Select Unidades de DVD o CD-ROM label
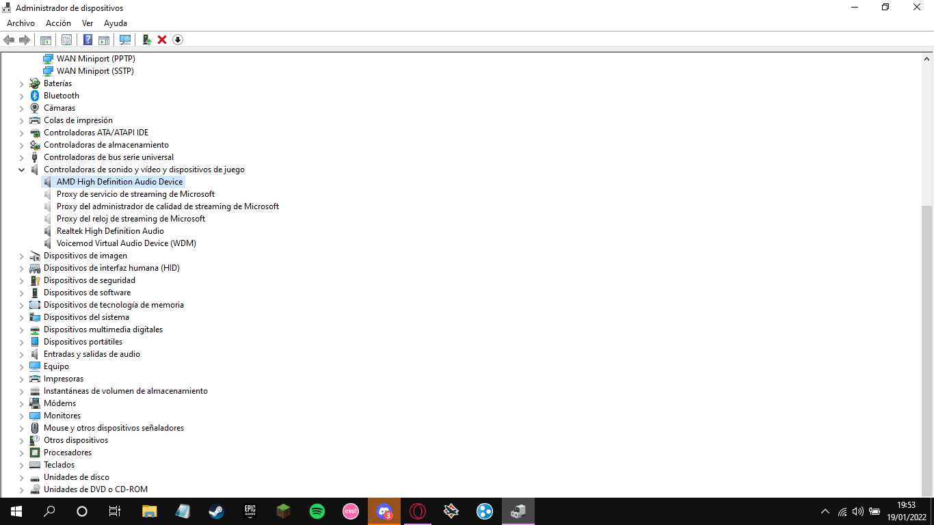 click(96, 489)
